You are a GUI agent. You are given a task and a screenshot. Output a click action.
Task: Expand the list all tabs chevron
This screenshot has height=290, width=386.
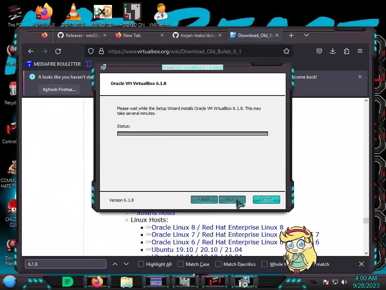coord(306,35)
